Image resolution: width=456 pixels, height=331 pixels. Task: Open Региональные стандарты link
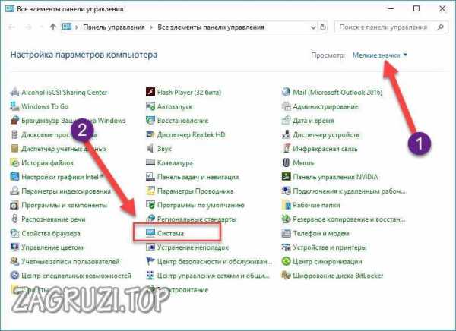click(x=197, y=219)
